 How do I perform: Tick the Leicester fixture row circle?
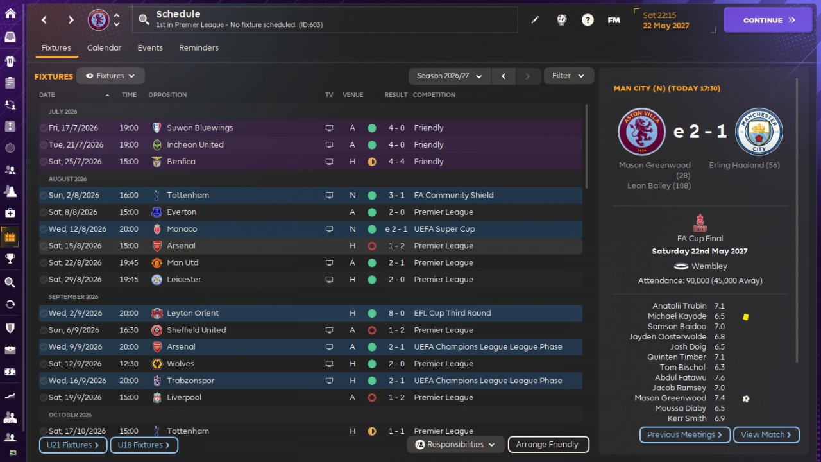coord(44,280)
